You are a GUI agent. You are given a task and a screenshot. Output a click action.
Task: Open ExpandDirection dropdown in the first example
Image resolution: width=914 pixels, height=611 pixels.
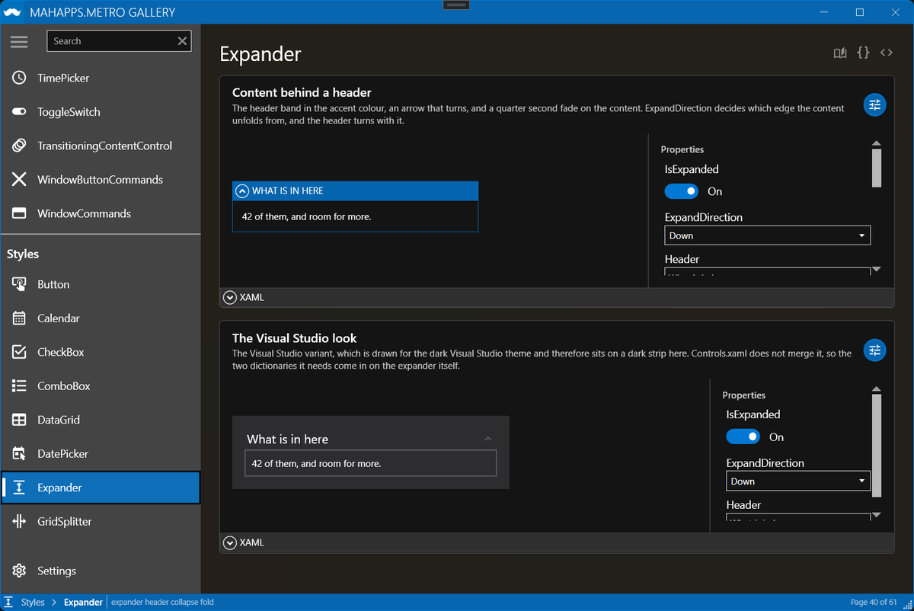(767, 235)
